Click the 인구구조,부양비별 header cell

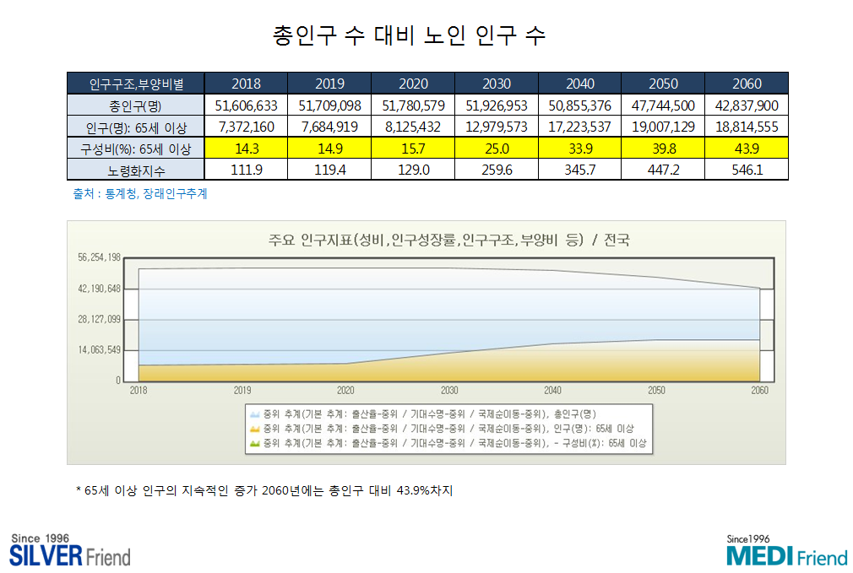point(136,84)
